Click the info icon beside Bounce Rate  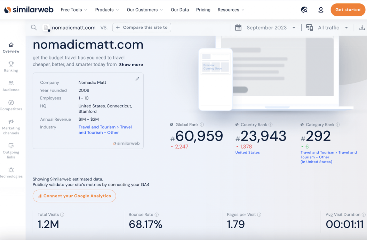[157, 215]
